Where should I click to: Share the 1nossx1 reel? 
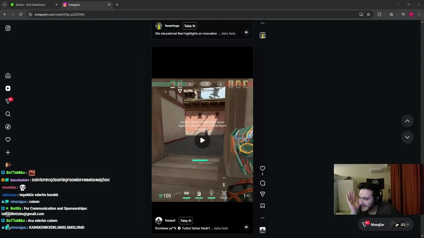pos(262,194)
